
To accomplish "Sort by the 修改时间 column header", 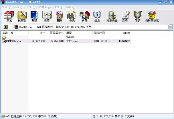I will click(104, 33).
